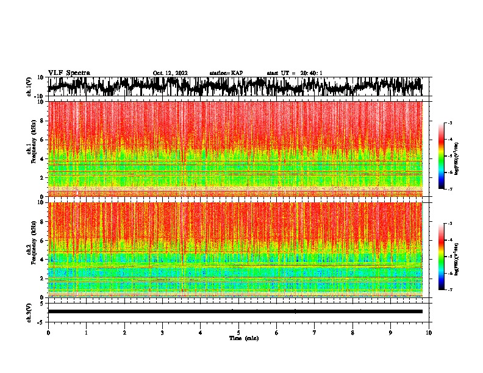Click the "5" tick of ch.3(V) axis
483x373 pixels.
pyautogui.click(x=42, y=304)
